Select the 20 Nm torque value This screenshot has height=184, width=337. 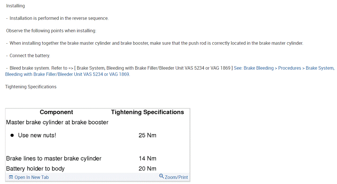(147, 169)
